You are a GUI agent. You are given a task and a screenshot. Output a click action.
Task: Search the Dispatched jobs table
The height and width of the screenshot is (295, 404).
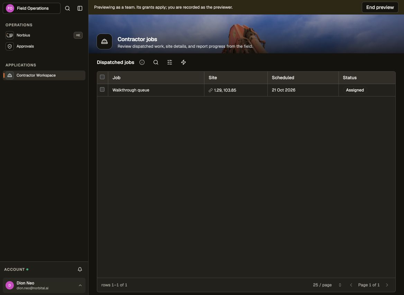[x=156, y=62]
